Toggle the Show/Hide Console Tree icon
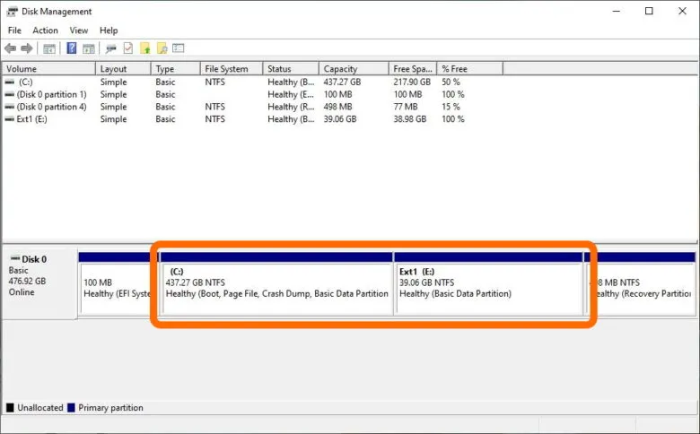Image resolution: width=700 pixels, height=434 pixels. [x=49, y=48]
